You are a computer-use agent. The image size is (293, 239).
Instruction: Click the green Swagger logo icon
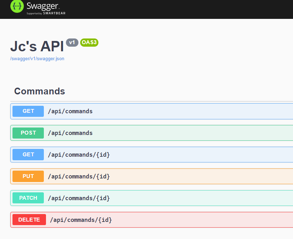(17, 6)
